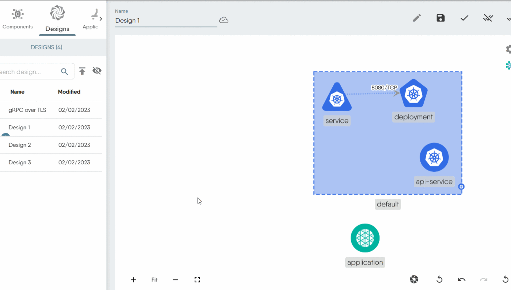
Task: Click the import design upload icon
Action: (x=82, y=71)
